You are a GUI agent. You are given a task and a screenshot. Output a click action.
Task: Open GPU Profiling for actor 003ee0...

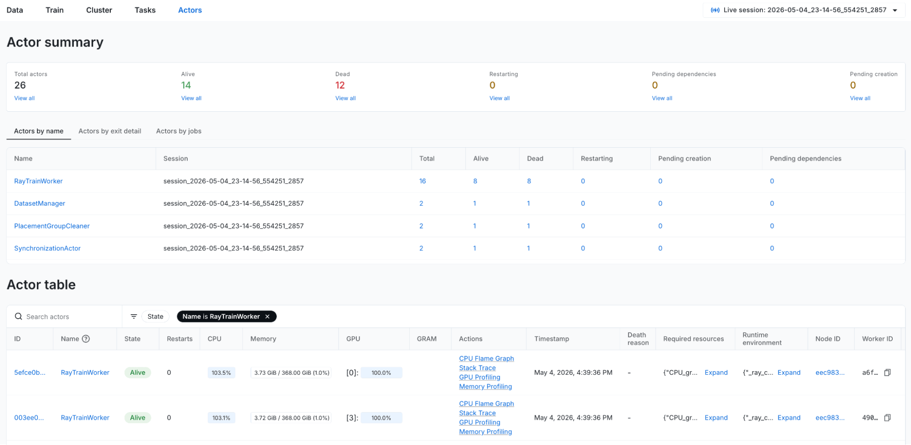pos(479,422)
